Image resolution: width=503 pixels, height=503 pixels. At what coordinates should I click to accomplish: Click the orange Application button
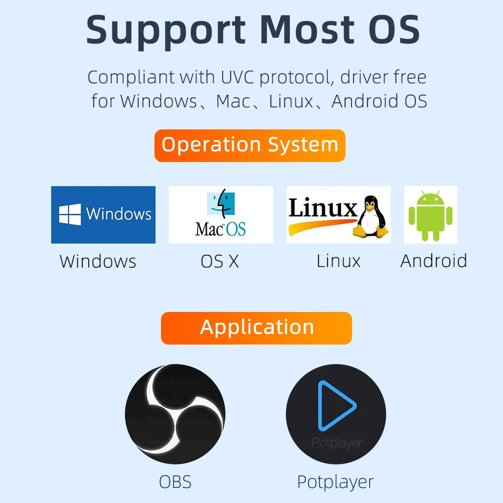pyautogui.click(x=256, y=328)
